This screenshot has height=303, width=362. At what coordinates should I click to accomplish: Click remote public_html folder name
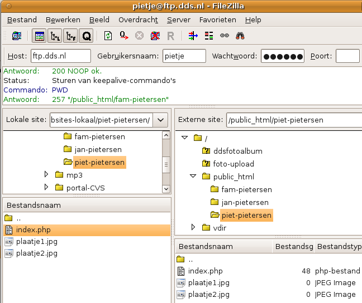point(234,177)
